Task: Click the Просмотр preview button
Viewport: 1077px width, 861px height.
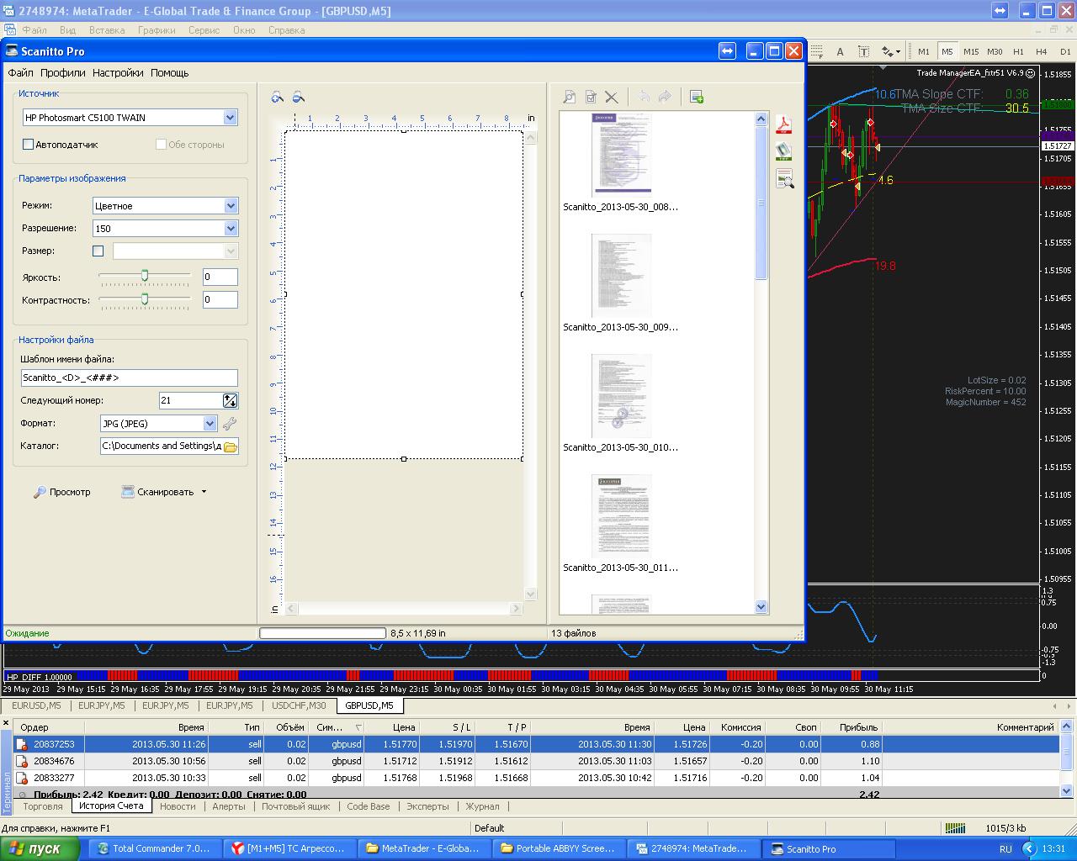Action: click(x=61, y=492)
